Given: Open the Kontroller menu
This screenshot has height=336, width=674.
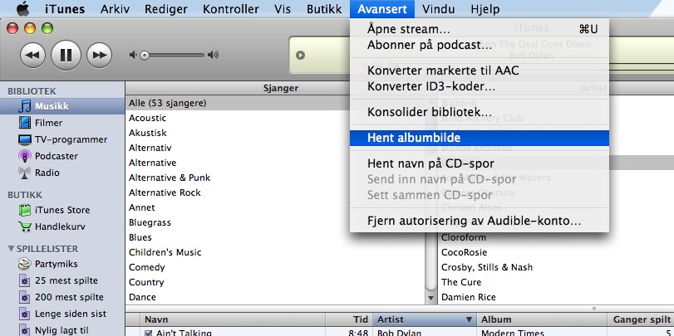Looking at the screenshot, I should (231, 9).
